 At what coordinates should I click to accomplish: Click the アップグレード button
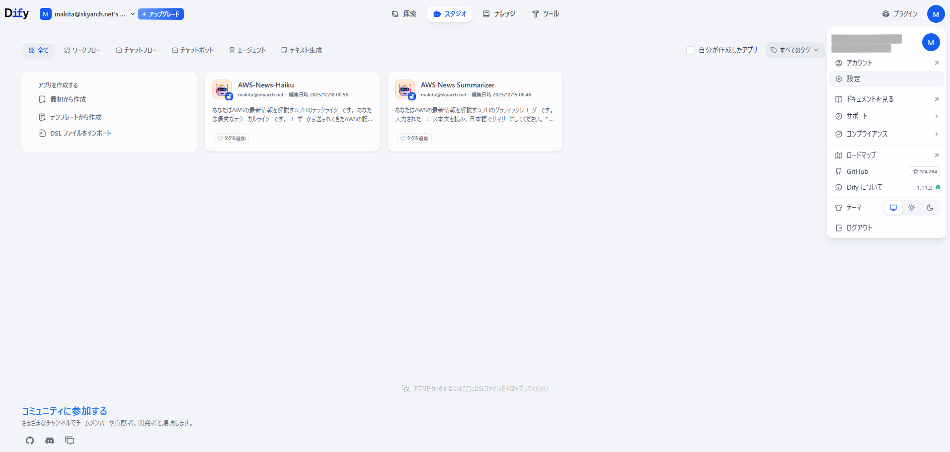pos(161,14)
